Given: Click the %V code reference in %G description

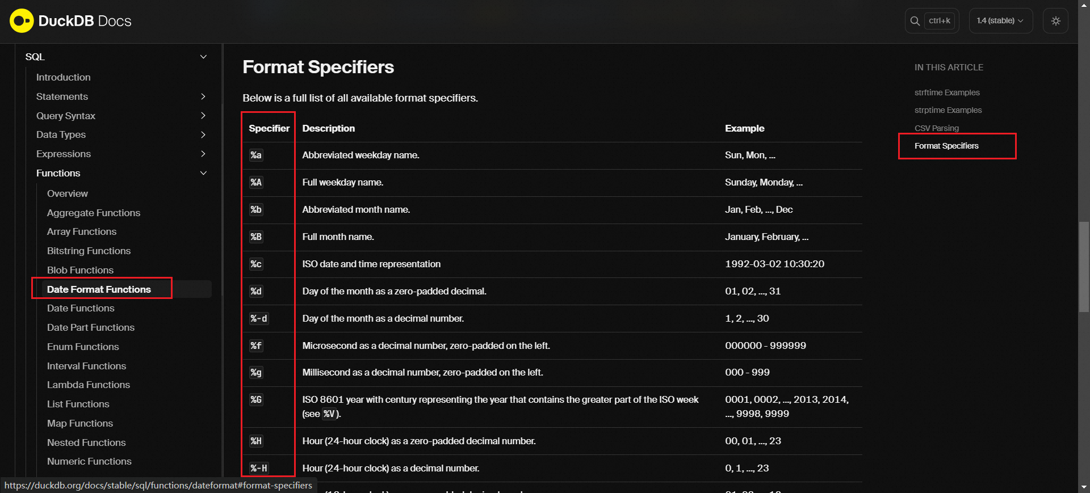Looking at the screenshot, I should coord(329,414).
